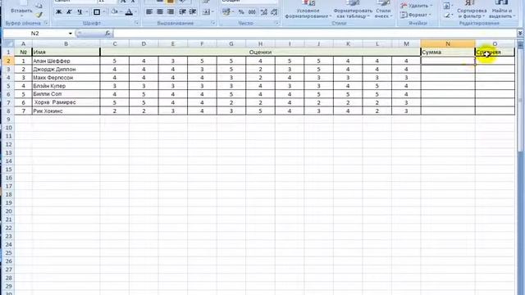The width and height of the screenshot is (525, 295).
Task: Click the increase decimal places icon
Action: [x=264, y=12]
